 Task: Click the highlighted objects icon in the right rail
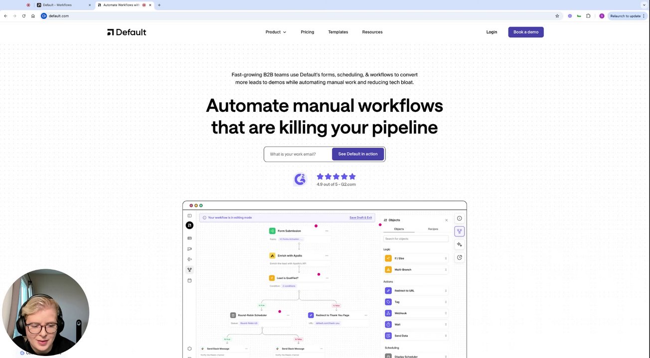(460, 231)
